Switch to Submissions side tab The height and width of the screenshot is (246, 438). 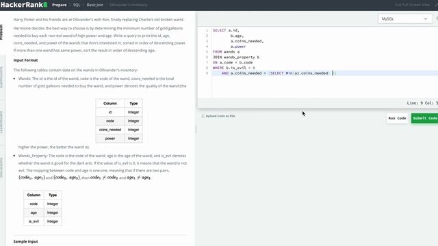click(x=1, y=77)
